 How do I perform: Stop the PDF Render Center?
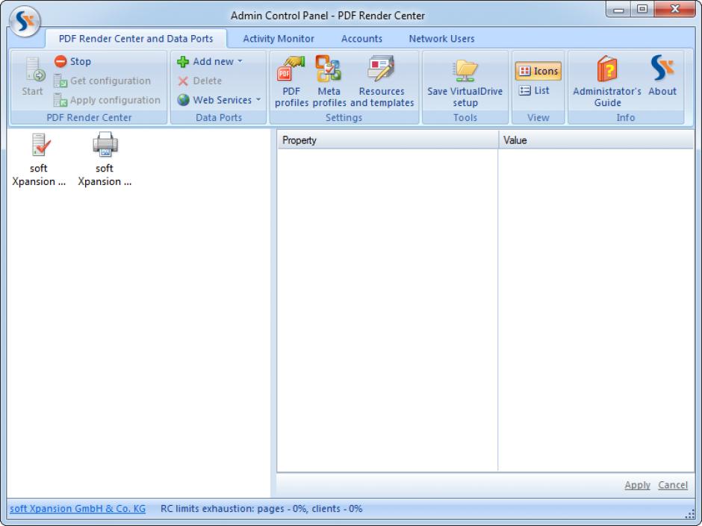[x=73, y=62]
